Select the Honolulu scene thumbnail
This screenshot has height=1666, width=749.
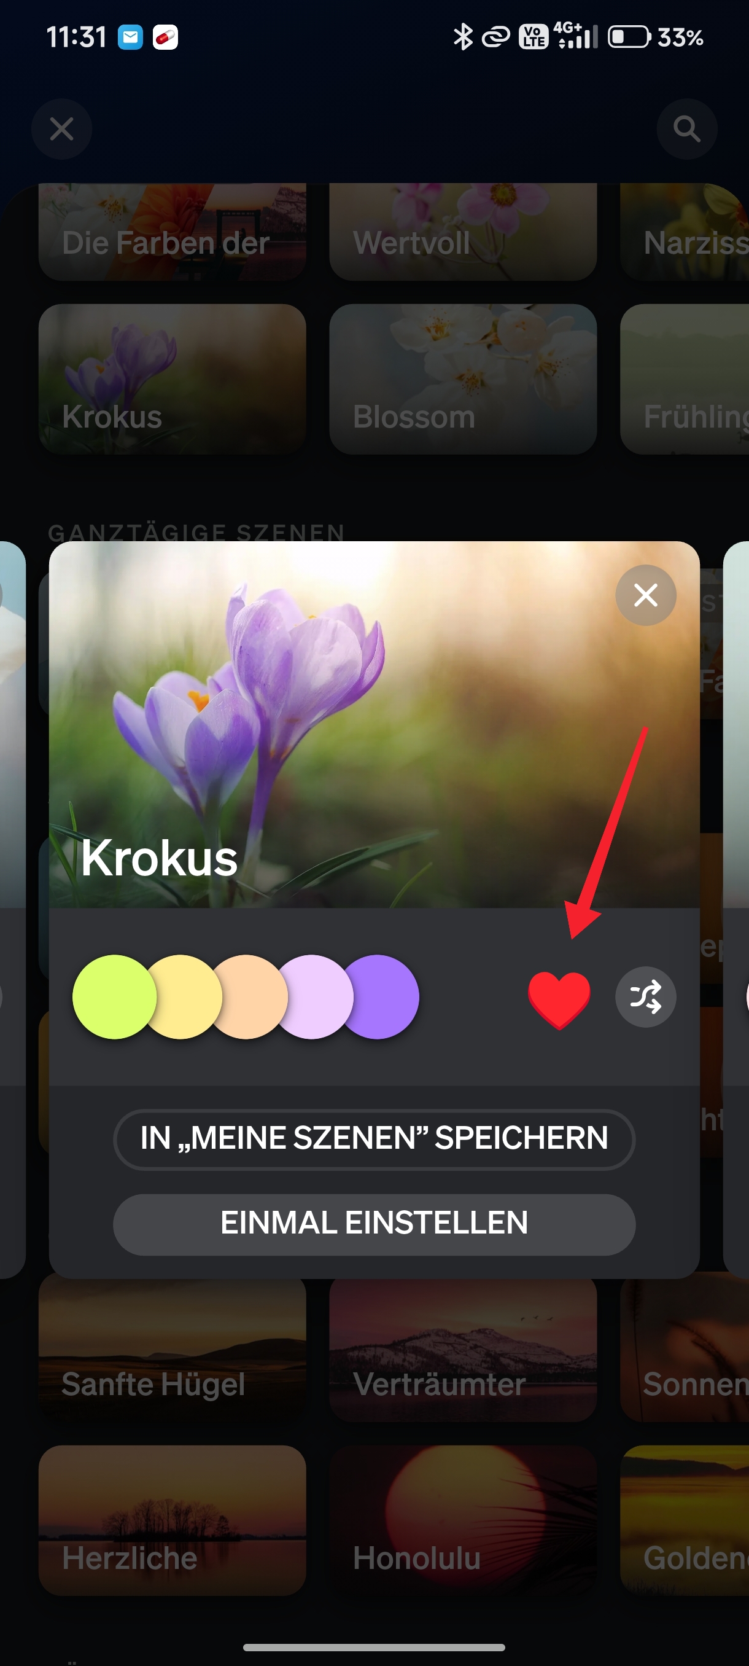463,1520
